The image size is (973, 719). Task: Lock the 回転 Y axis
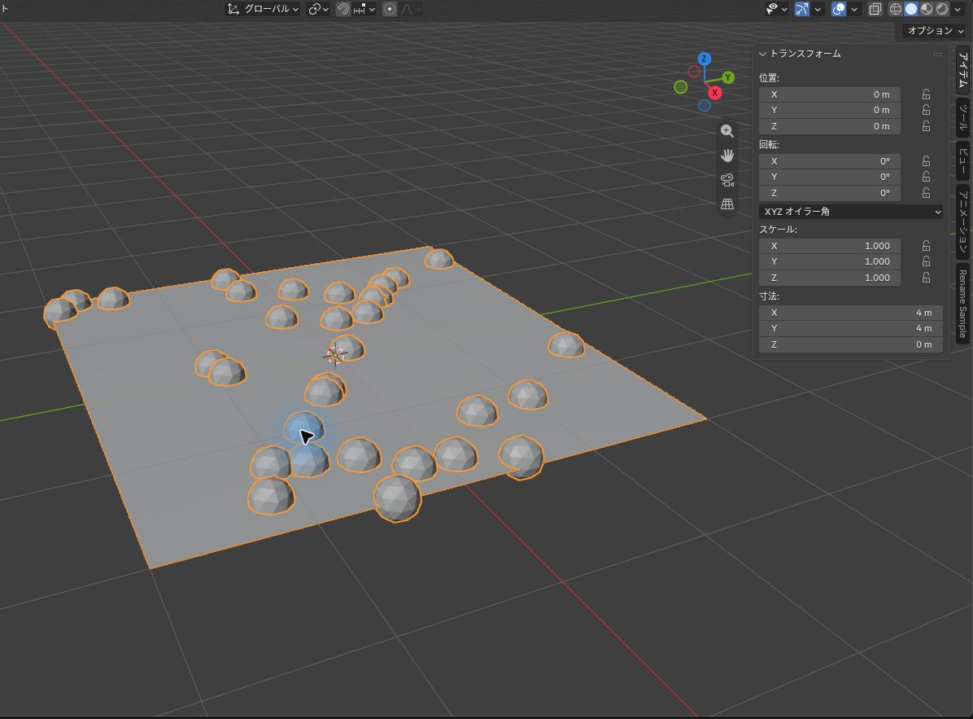point(926,177)
